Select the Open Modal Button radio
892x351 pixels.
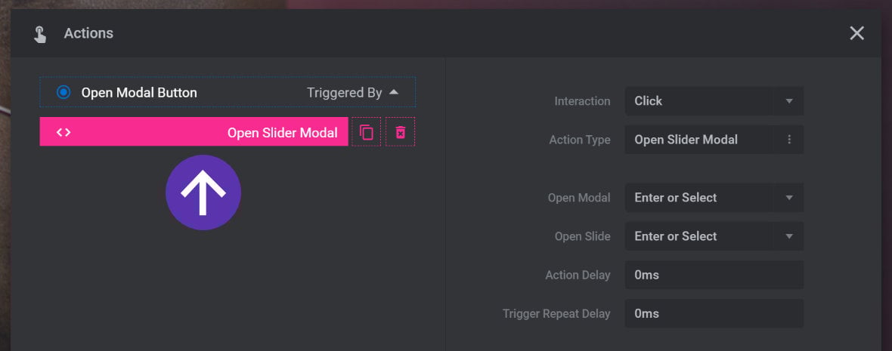click(63, 92)
